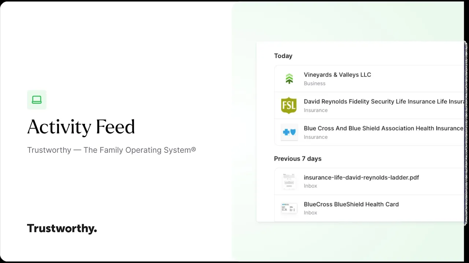469x263 pixels.
Task: Click the Trustworthy logo at the bottom left
Action: pyautogui.click(x=62, y=229)
